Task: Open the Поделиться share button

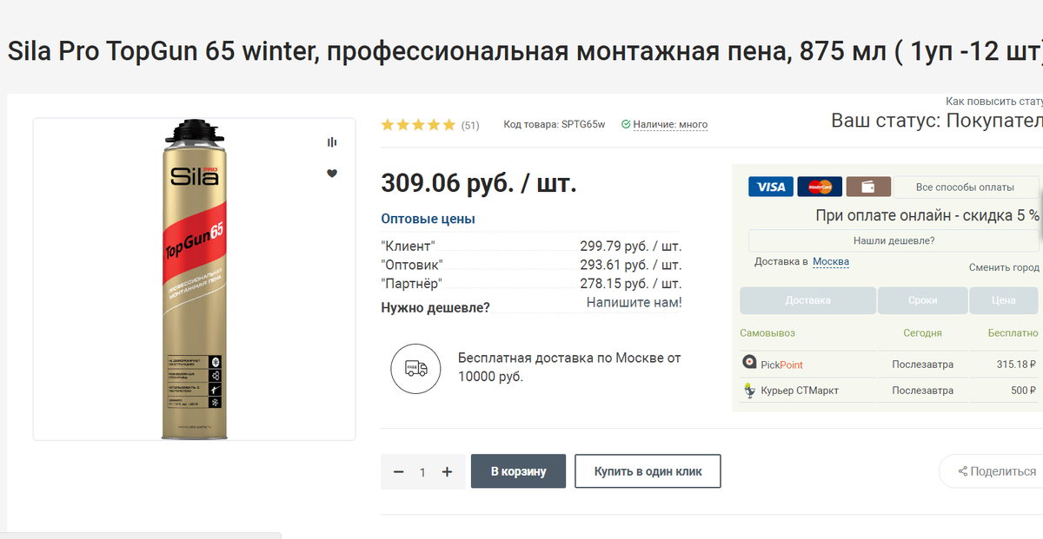Action: 996,471
